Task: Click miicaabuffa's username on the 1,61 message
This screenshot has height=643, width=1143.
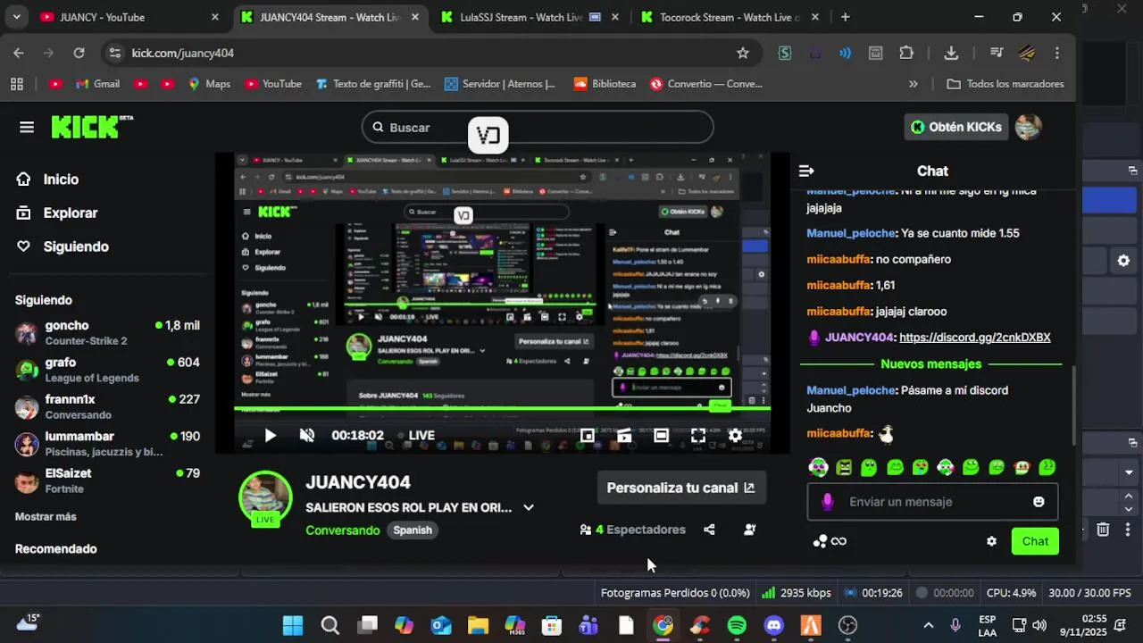Action: pyautogui.click(x=838, y=286)
